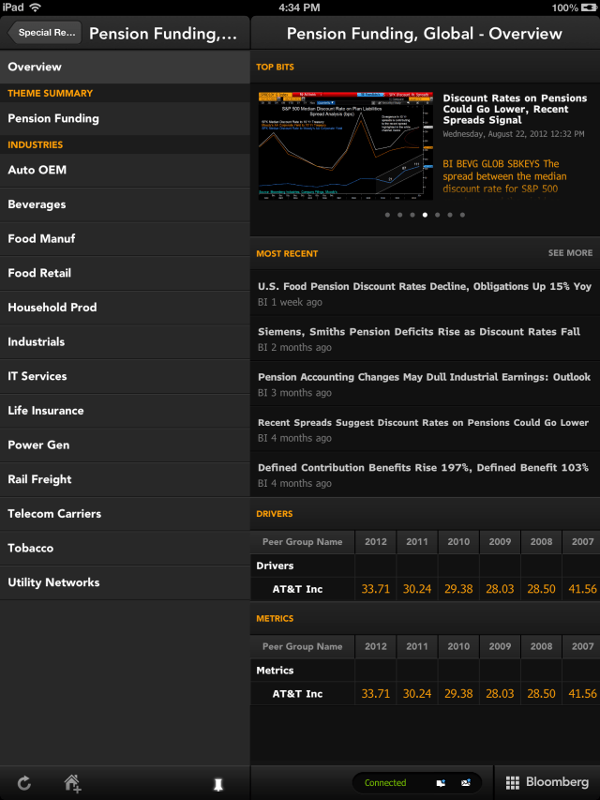600x800 pixels.
Task: Tap 29.38 value in Metrics table
Action: pos(458,694)
